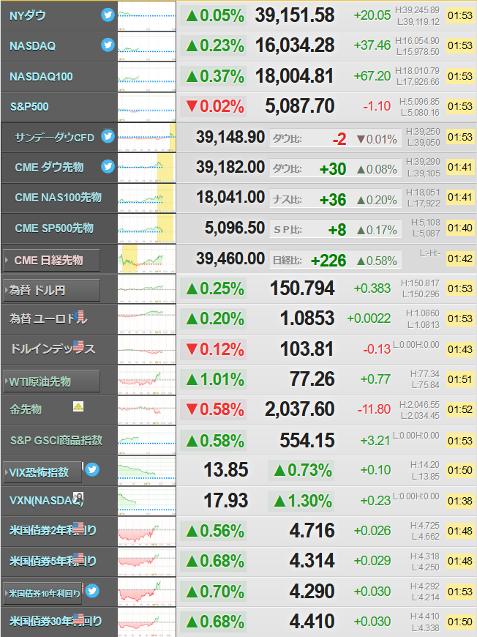
Task: Click the WTI price 77.26
Action: pyautogui.click(x=312, y=379)
